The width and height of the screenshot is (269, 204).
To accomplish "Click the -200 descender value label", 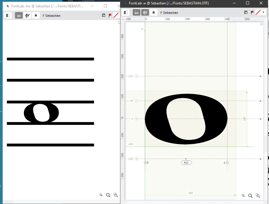I will tap(130, 159).
